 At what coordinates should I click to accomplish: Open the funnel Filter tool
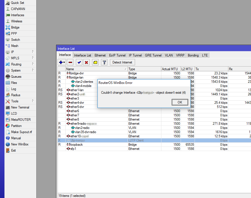click(104, 62)
